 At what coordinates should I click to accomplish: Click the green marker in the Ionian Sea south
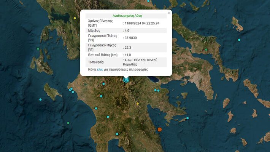tap(68, 123)
